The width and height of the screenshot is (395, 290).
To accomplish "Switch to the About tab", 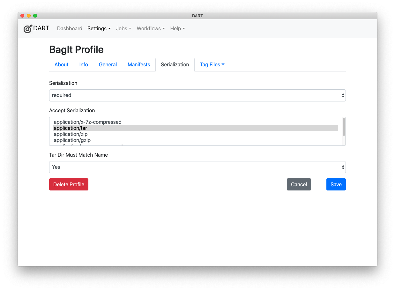I will [61, 64].
